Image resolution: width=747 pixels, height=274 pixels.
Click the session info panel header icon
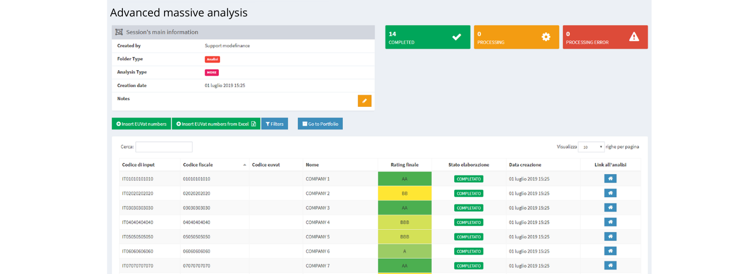coord(119,32)
